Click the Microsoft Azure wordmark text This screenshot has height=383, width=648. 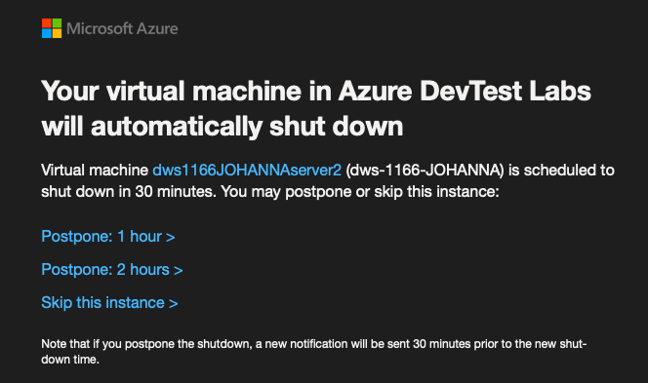click(x=122, y=28)
